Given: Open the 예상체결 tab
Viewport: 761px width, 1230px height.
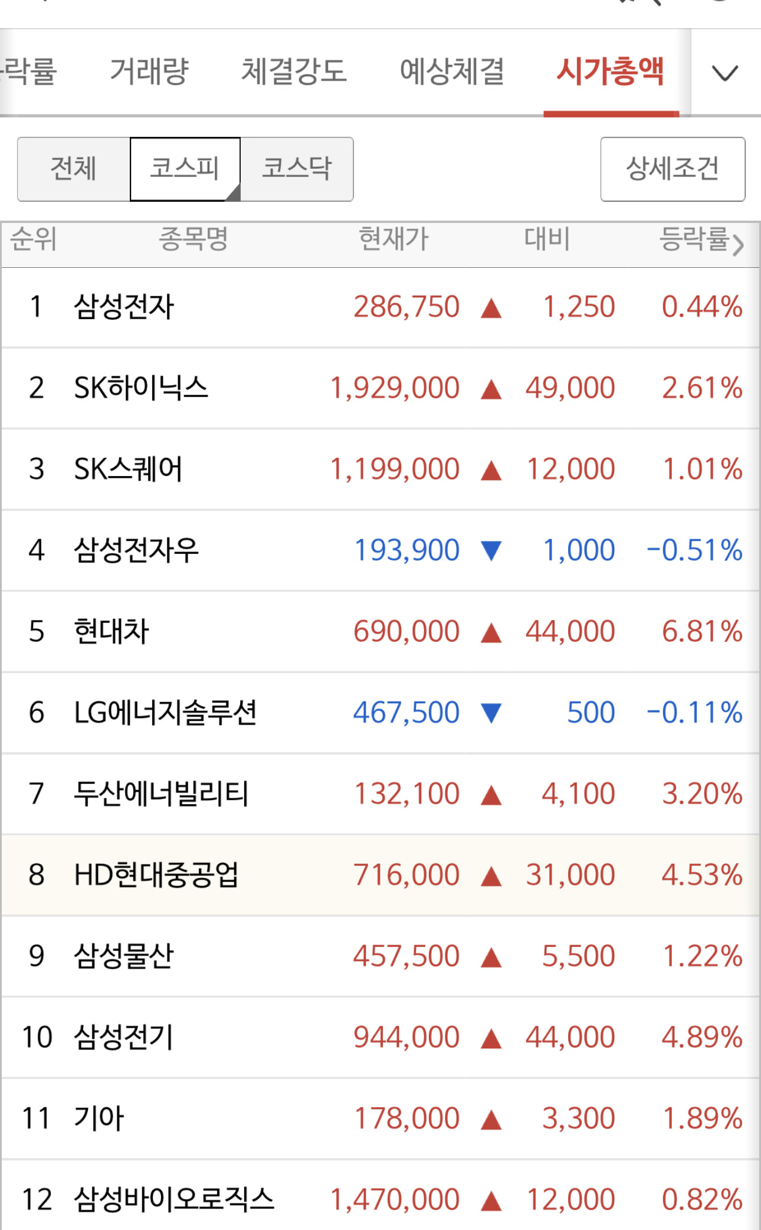Looking at the screenshot, I should 452,71.
